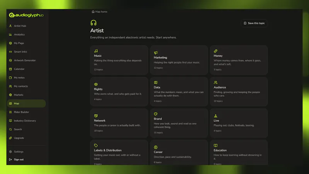
Task: Click the Map home house icon
Action: [x=93, y=12]
